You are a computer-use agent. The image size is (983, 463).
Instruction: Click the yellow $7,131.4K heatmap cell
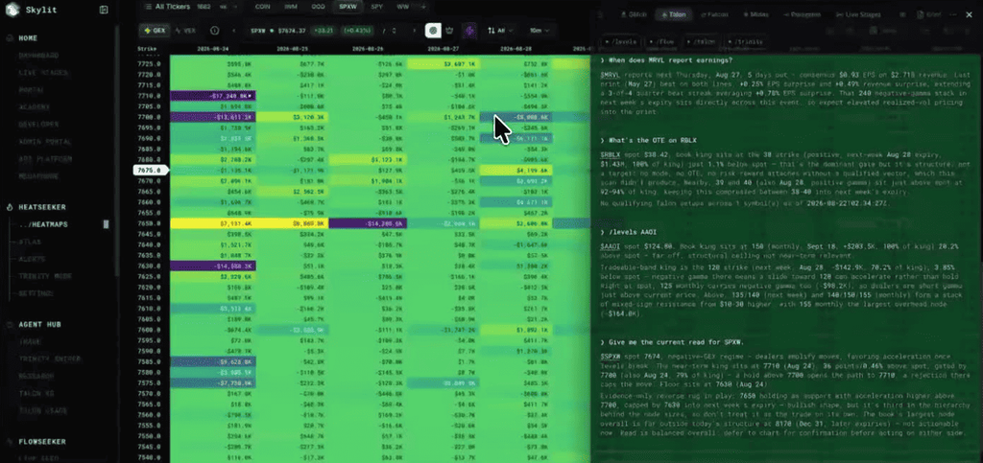pyautogui.click(x=213, y=223)
